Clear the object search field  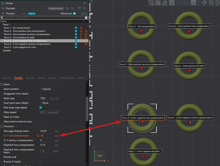pyautogui.click(x=86, y=18)
